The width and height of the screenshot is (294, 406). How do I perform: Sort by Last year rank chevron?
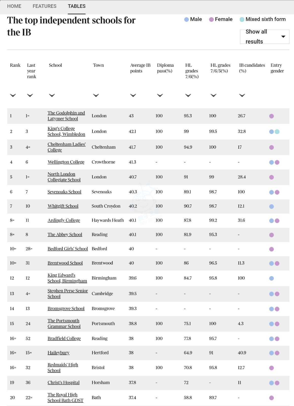tap(30, 95)
